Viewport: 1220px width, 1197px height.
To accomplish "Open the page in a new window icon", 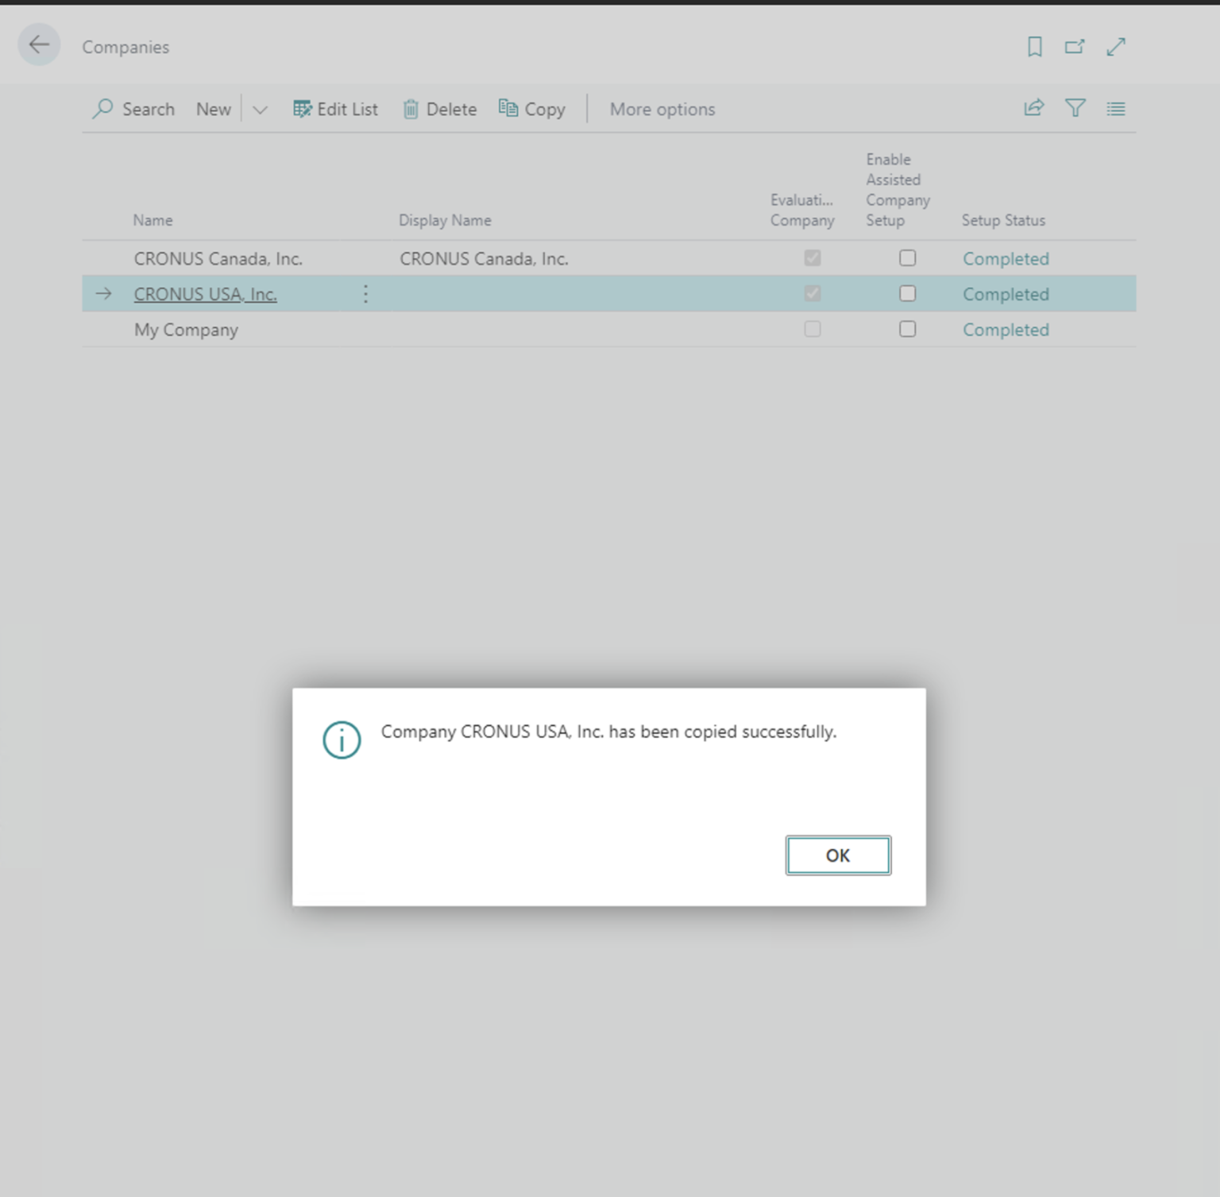I will [1075, 47].
